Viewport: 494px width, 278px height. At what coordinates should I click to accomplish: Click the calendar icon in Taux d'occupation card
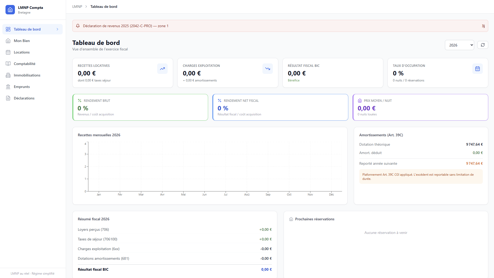478,69
